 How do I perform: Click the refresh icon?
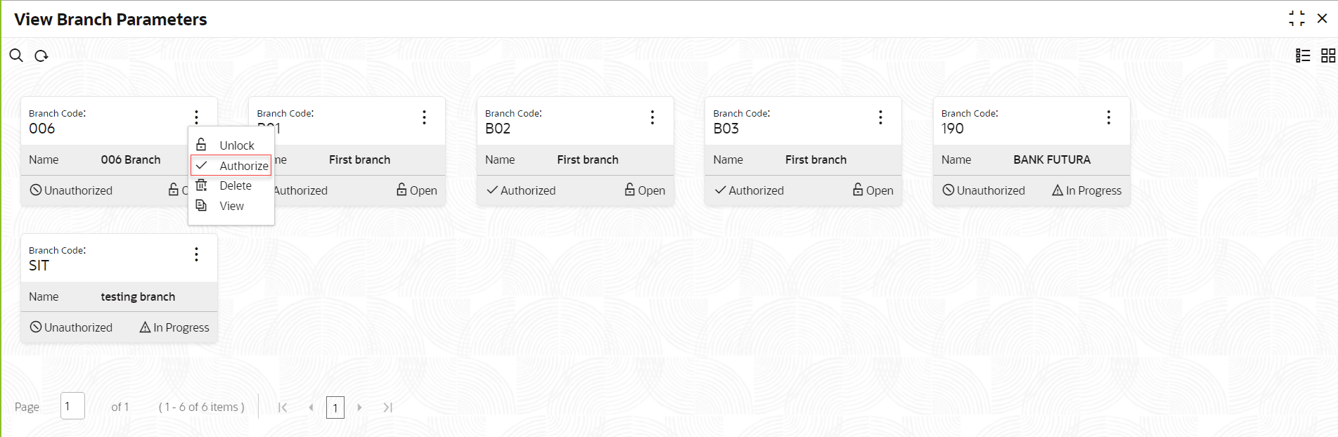pyautogui.click(x=41, y=56)
